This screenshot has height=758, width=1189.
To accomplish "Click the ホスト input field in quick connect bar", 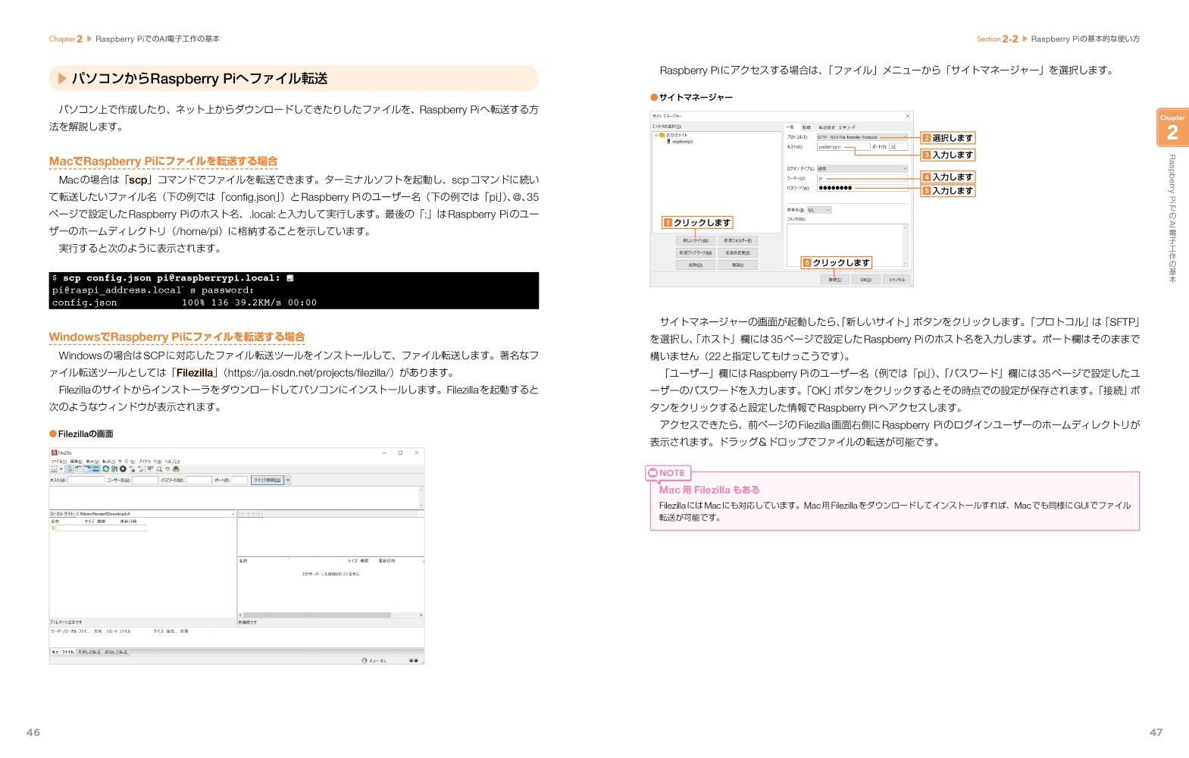I will pos(86,480).
